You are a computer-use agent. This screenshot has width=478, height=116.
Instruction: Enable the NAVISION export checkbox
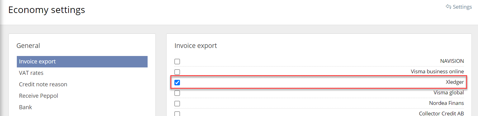click(x=177, y=62)
